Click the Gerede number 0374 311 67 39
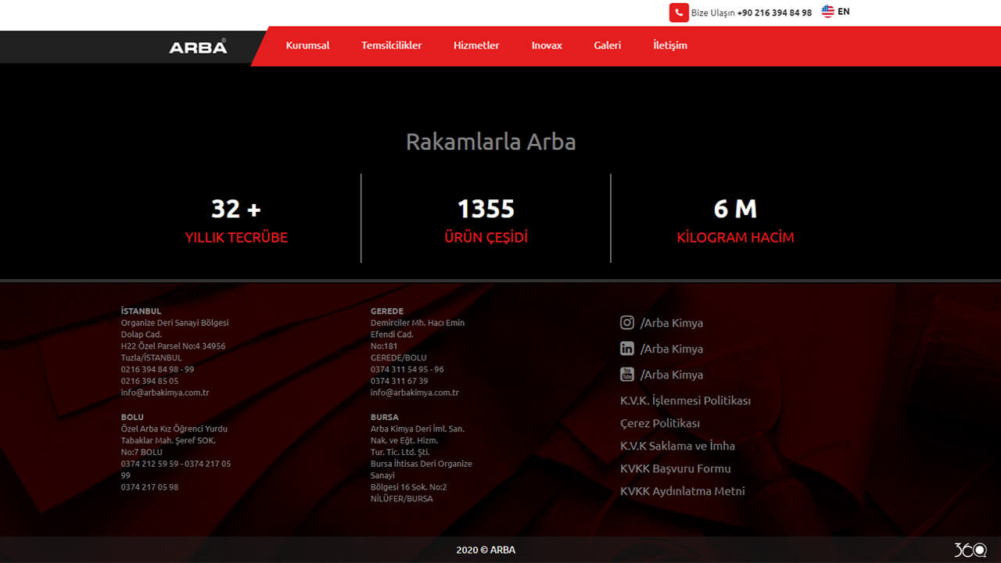 click(x=399, y=381)
